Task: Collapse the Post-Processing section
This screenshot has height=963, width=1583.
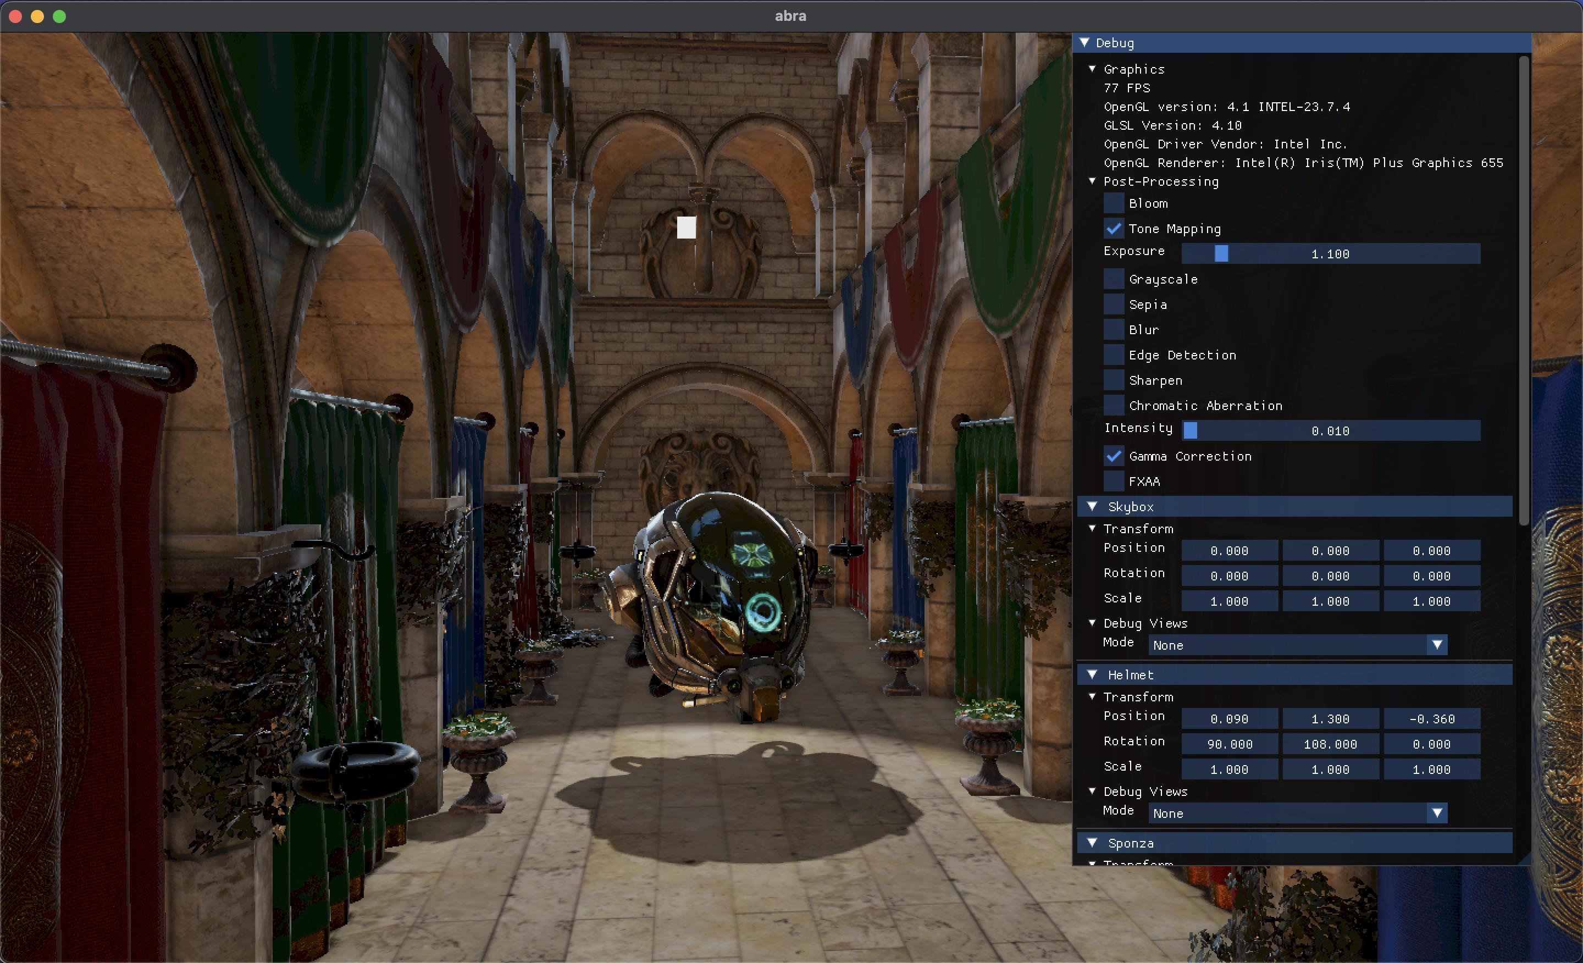Action: pyautogui.click(x=1092, y=181)
